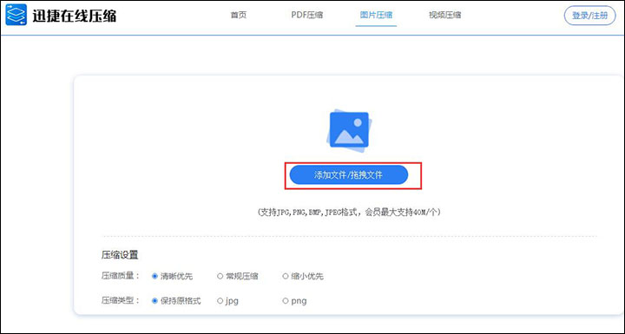Click the blue image upload icon

[349, 132]
